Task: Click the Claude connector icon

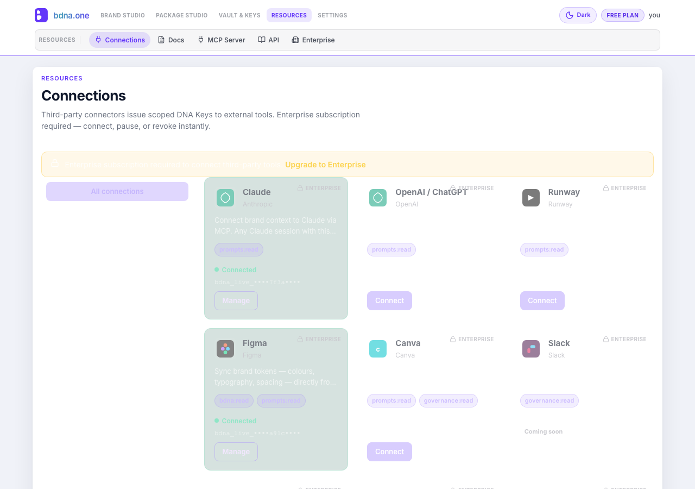Action: coord(225,198)
